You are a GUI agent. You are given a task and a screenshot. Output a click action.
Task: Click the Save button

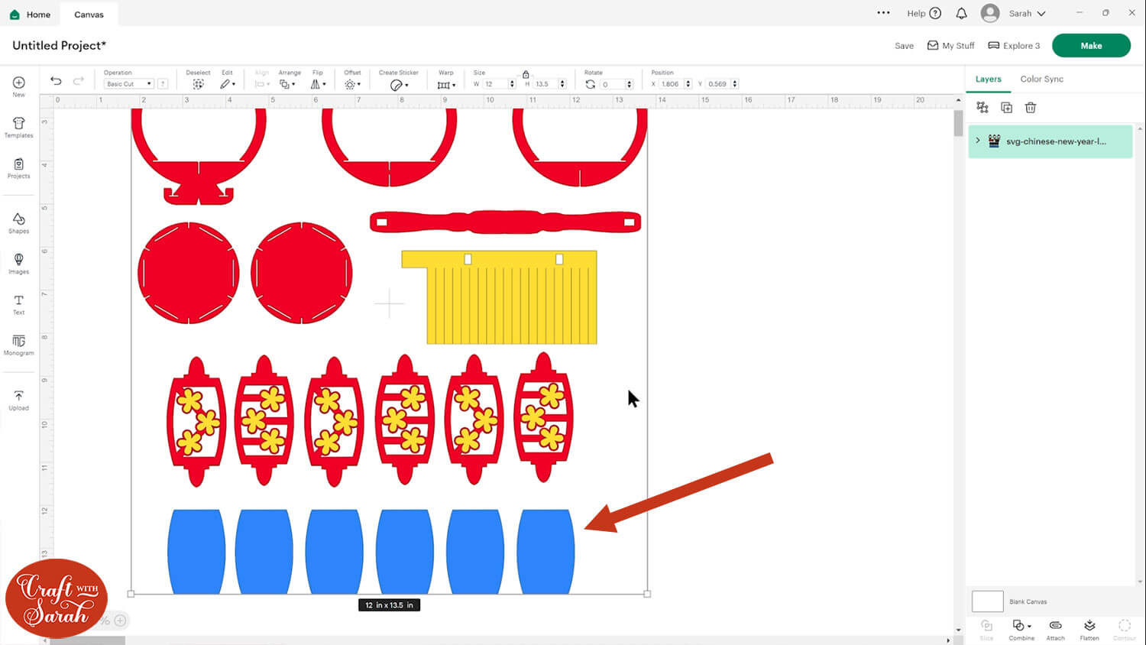click(x=904, y=46)
